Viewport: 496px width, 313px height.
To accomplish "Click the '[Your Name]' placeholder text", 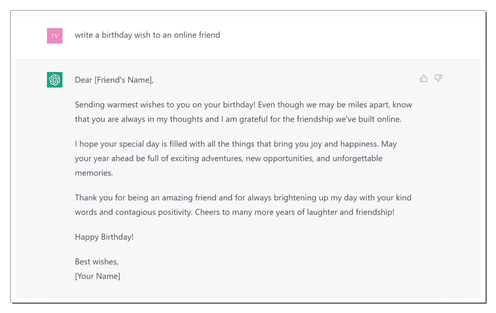I will (97, 276).
